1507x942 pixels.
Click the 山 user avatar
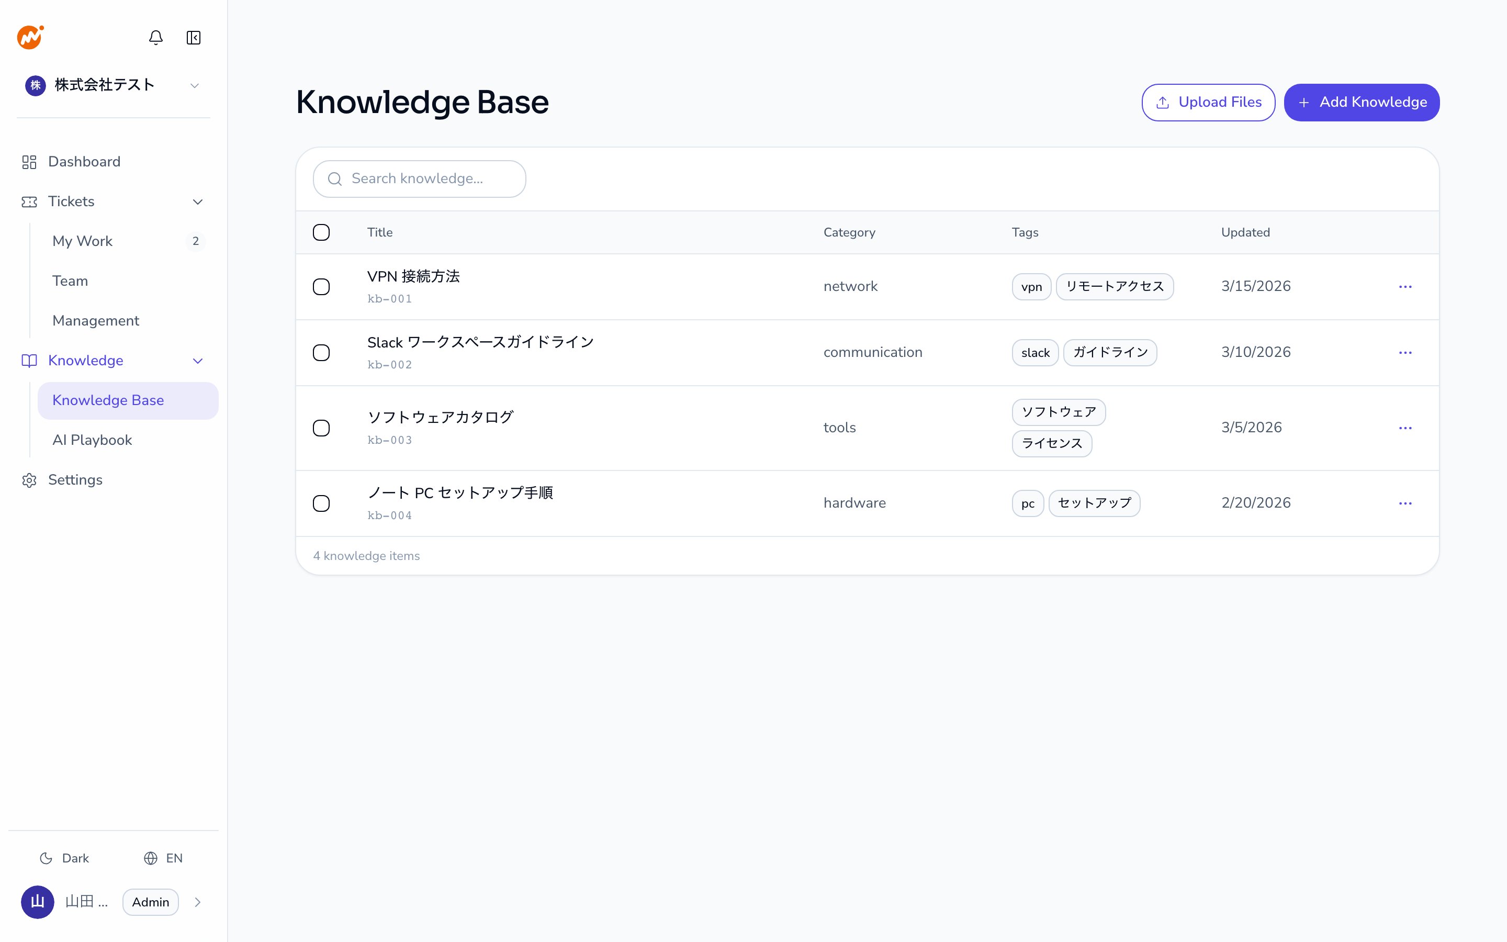37,902
